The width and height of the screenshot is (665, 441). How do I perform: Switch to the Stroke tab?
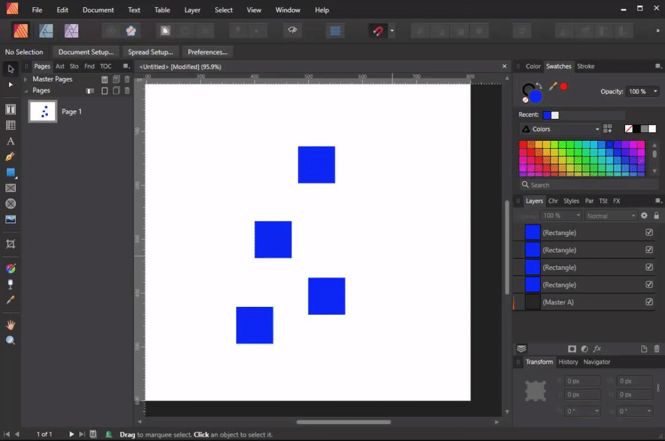tap(585, 66)
